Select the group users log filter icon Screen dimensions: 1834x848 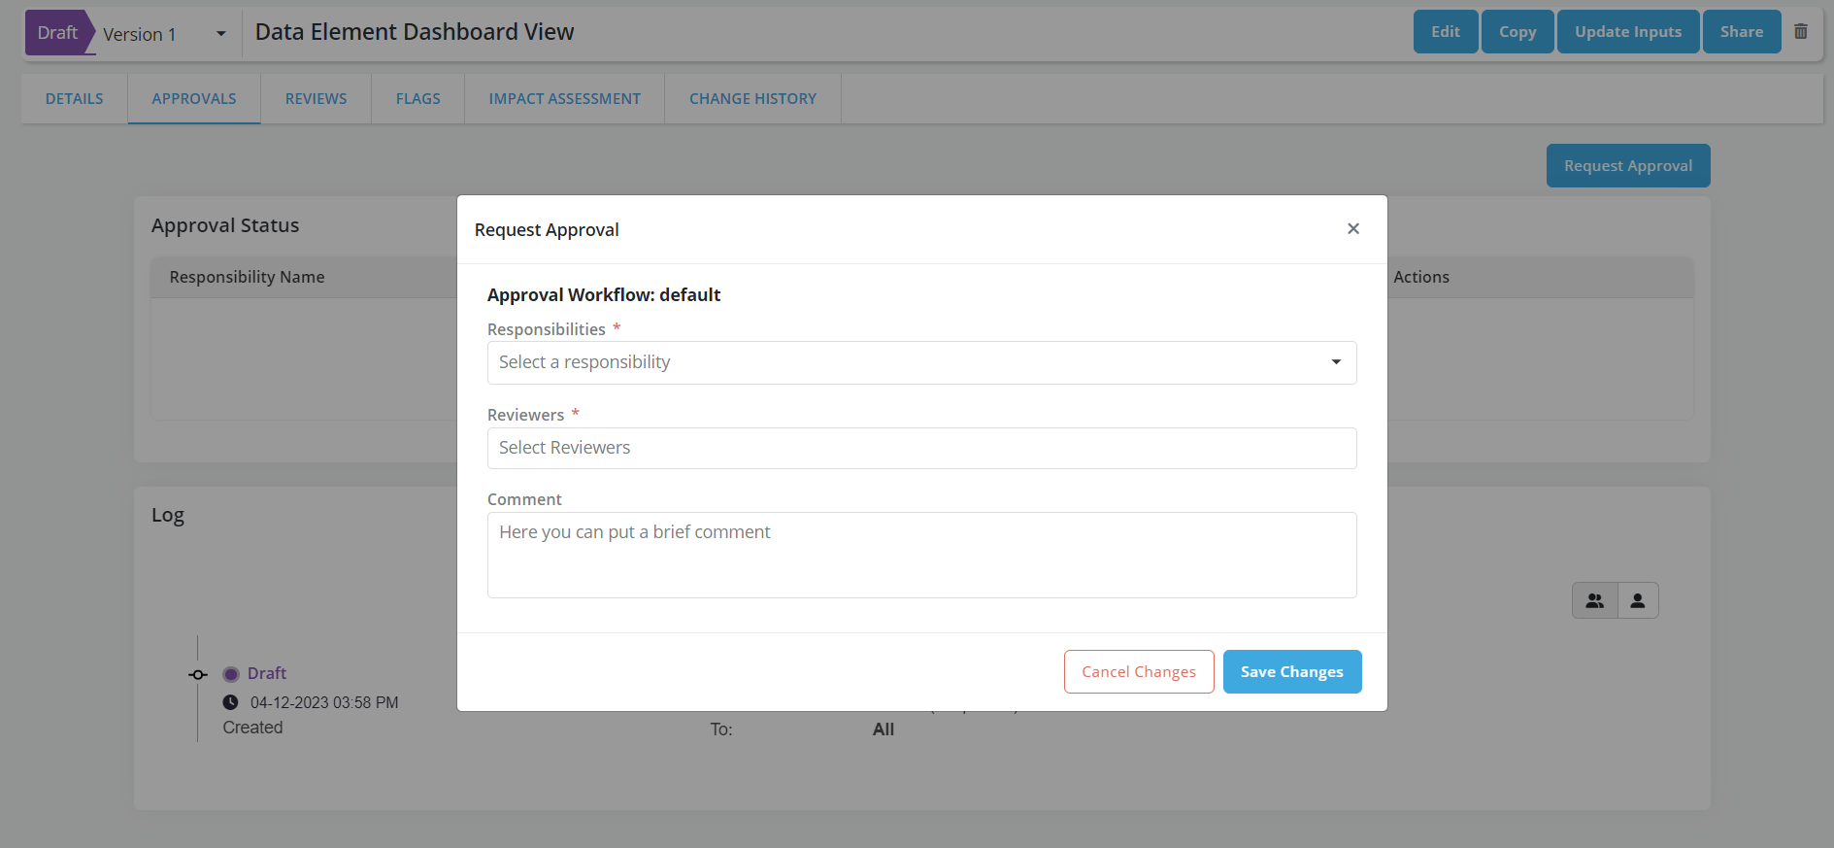(1594, 600)
